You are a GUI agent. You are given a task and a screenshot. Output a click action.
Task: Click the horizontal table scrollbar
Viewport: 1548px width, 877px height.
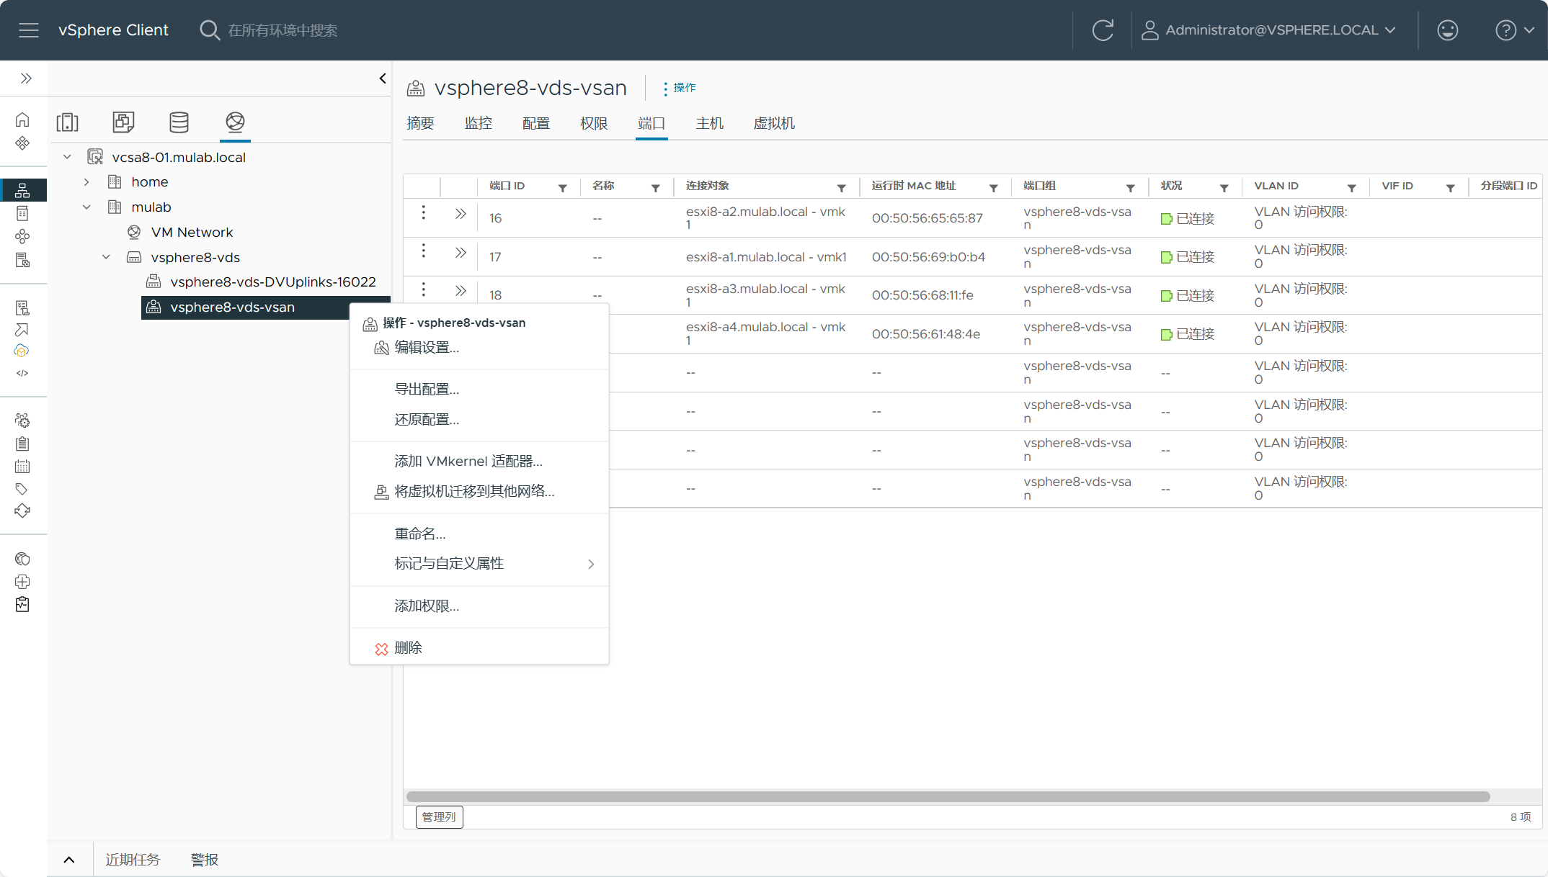click(948, 796)
